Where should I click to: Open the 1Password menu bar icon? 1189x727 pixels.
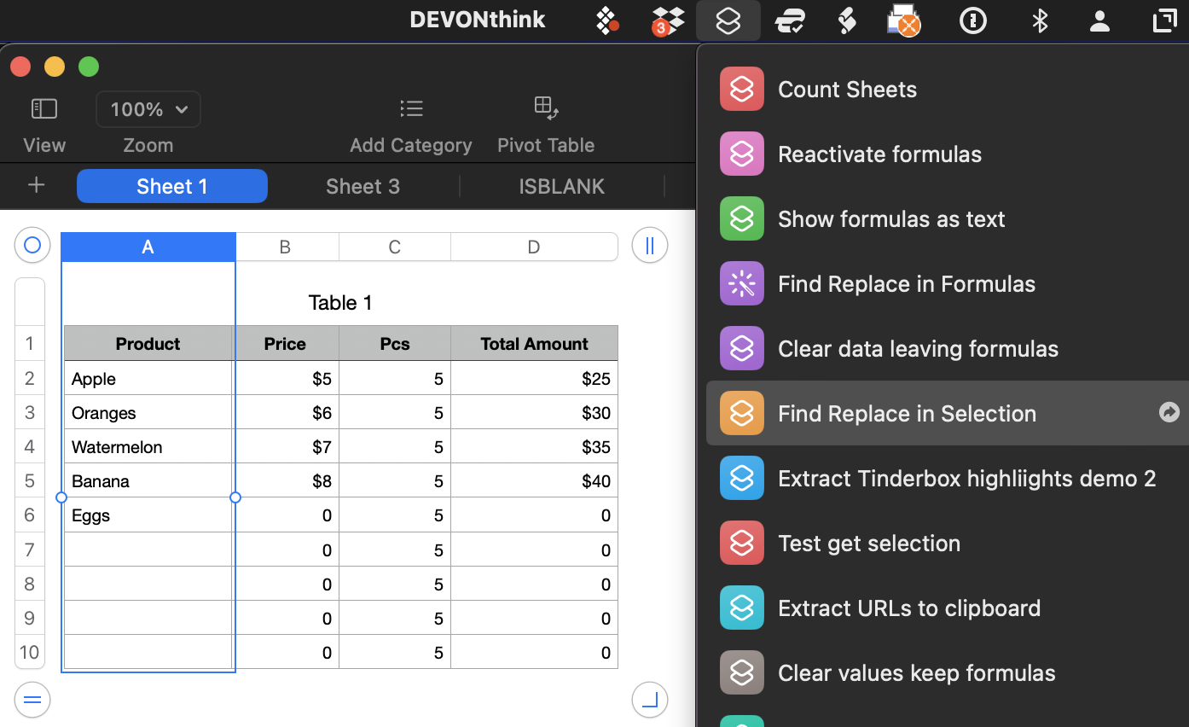(x=973, y=20)
